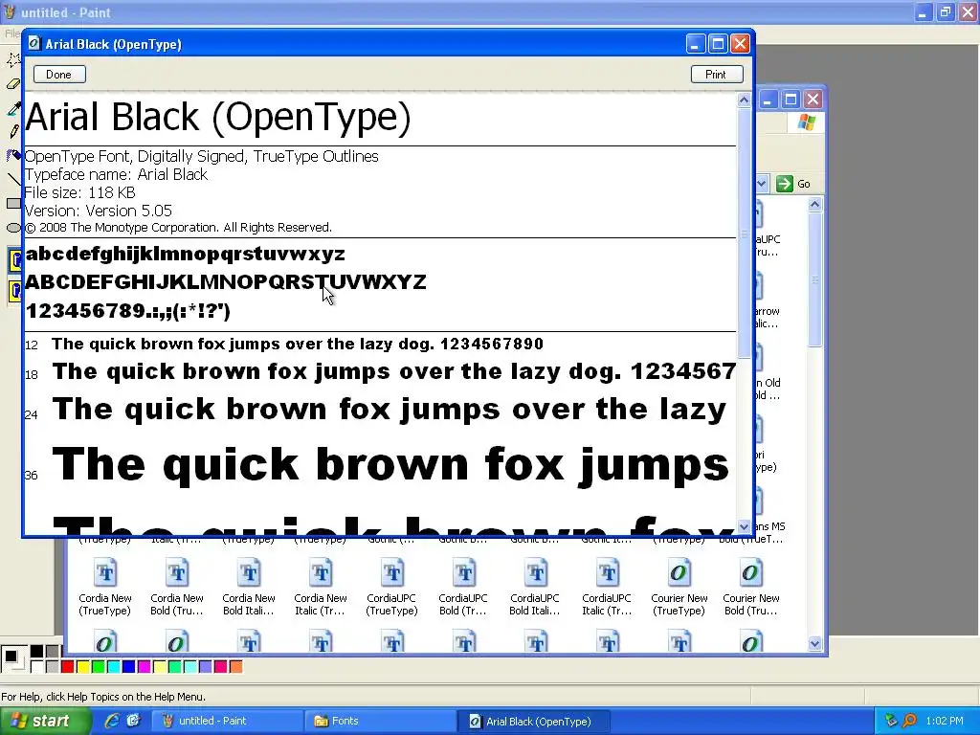980x735 pixels.
Task: Select the Rectangle tool in Paint
Action: click(12, 203)
